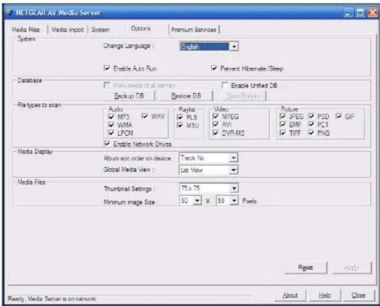This screenshot has height=306, width=380.
Task: Uncheck the DVR-MS video type
Action: [x=216, y=133]
